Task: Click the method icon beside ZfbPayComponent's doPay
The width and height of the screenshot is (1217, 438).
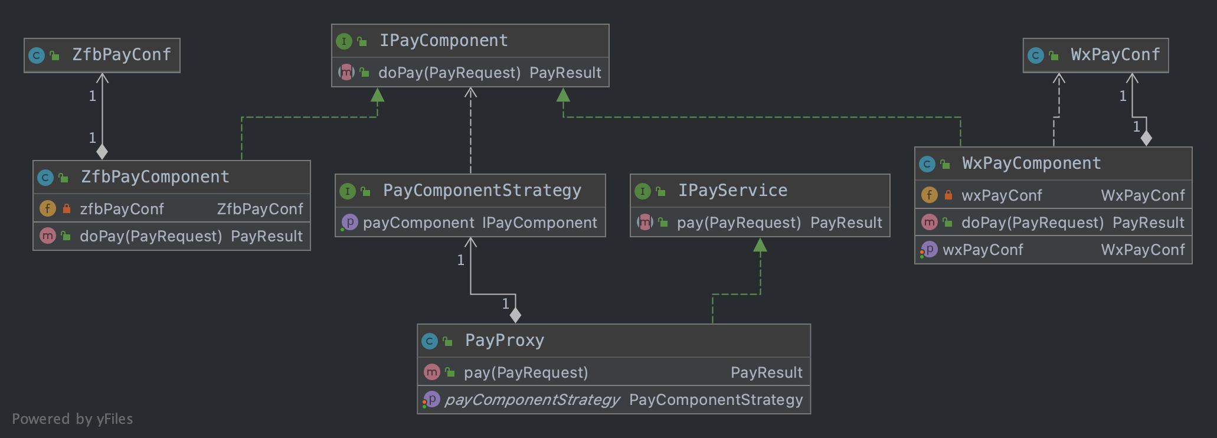Action: (x=48, y=236)
